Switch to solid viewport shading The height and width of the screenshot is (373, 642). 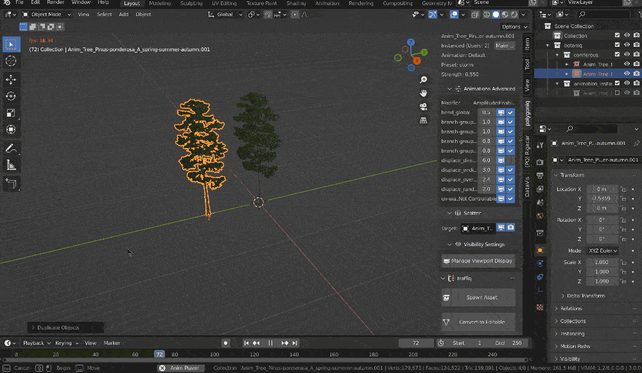pyautogui.click(x=496, y=14)
